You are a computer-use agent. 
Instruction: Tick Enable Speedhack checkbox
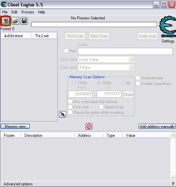(x=138, y=84)
